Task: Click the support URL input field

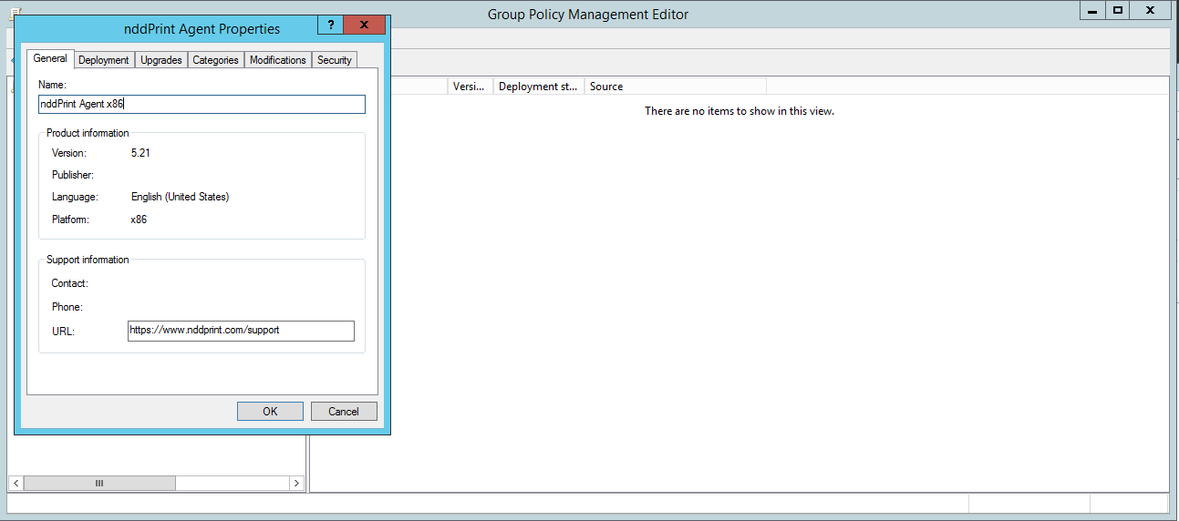Action: click(x=241, y=331)
